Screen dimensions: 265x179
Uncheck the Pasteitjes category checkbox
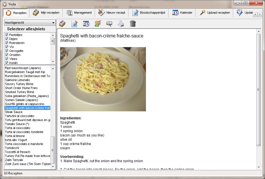7,35
